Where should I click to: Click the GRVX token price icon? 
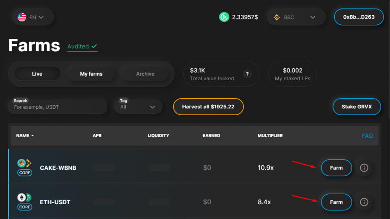coord(224,17)
